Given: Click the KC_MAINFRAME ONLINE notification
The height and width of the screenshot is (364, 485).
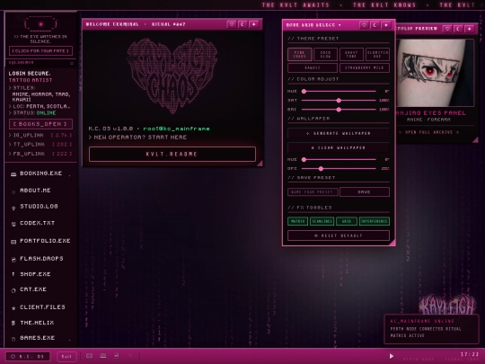Looking at the screenshot, I should pos(431,329).
